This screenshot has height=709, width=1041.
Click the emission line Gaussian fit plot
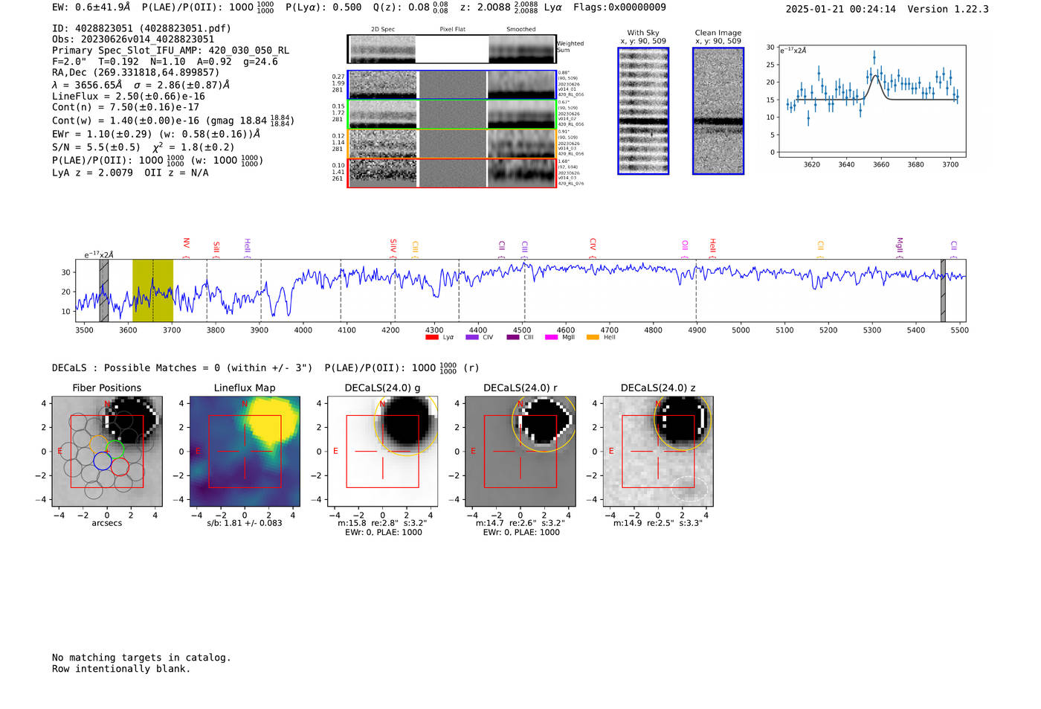tap(871, 101)
